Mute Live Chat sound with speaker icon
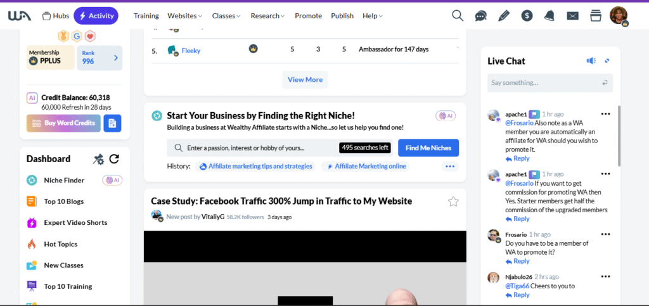The height and width of the screenshot is (306, 649). [x=591, y=61]
